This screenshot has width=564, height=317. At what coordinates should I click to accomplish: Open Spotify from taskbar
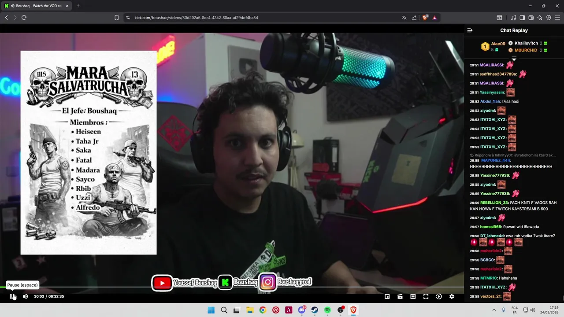(327, 310)
